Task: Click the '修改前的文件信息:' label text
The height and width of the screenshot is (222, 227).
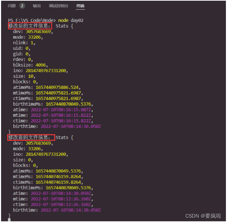Action: (x=29, y=137)
